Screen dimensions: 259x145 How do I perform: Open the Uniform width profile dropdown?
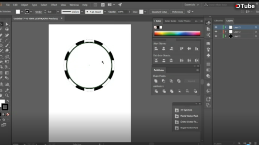(82, 12)
